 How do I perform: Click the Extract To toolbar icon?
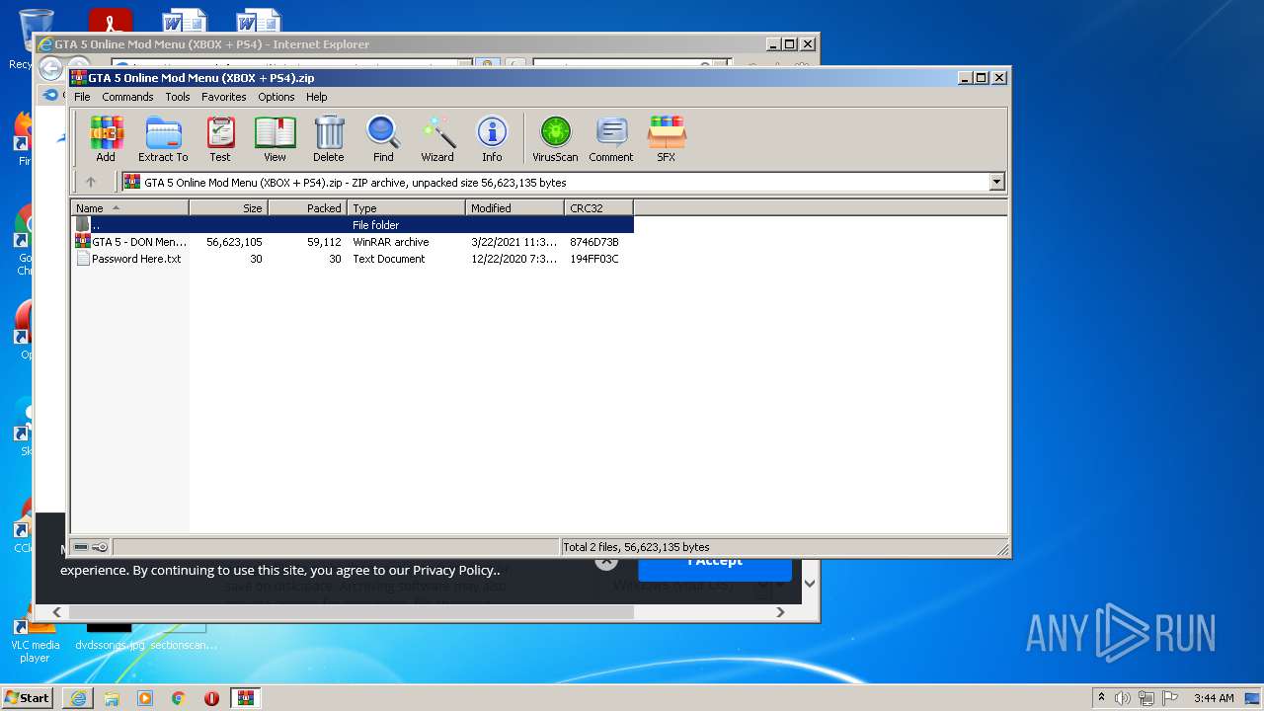tap(163, 138)
